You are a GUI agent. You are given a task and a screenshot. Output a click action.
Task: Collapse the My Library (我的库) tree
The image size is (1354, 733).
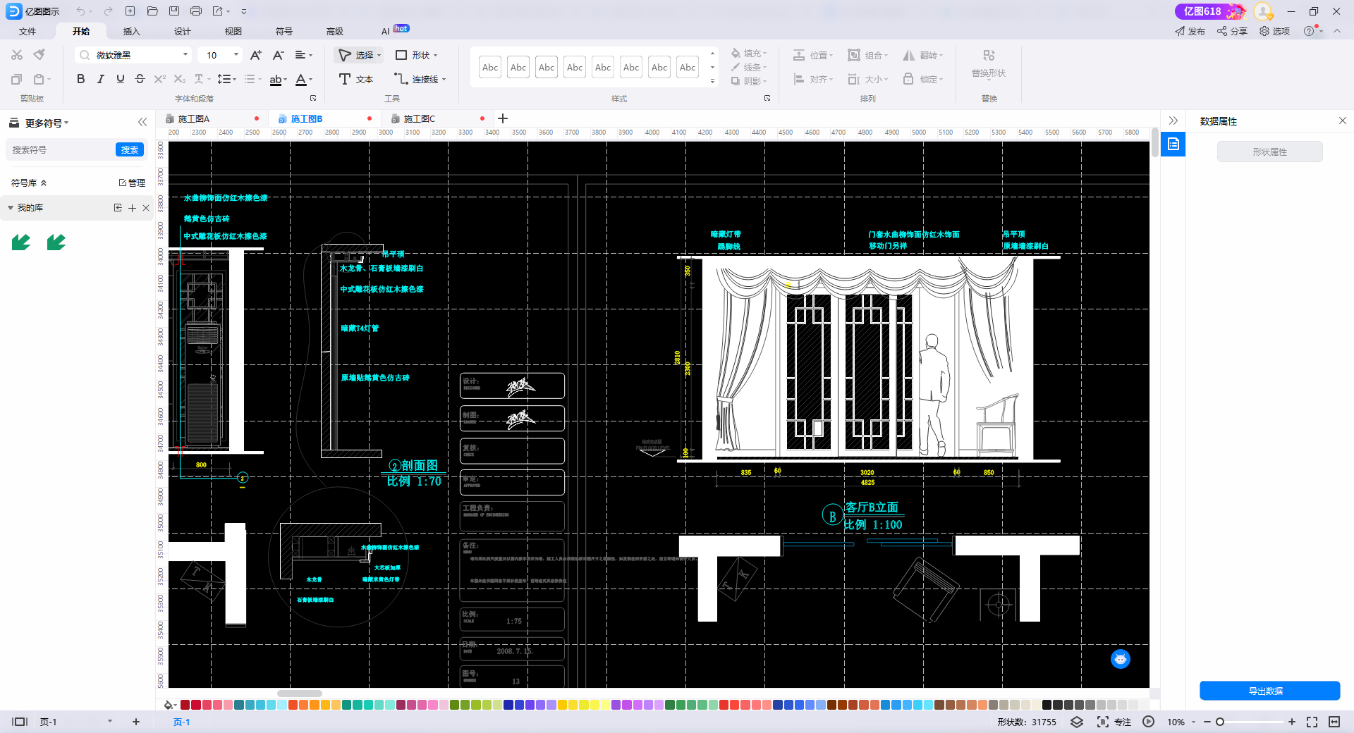(11, 208)
